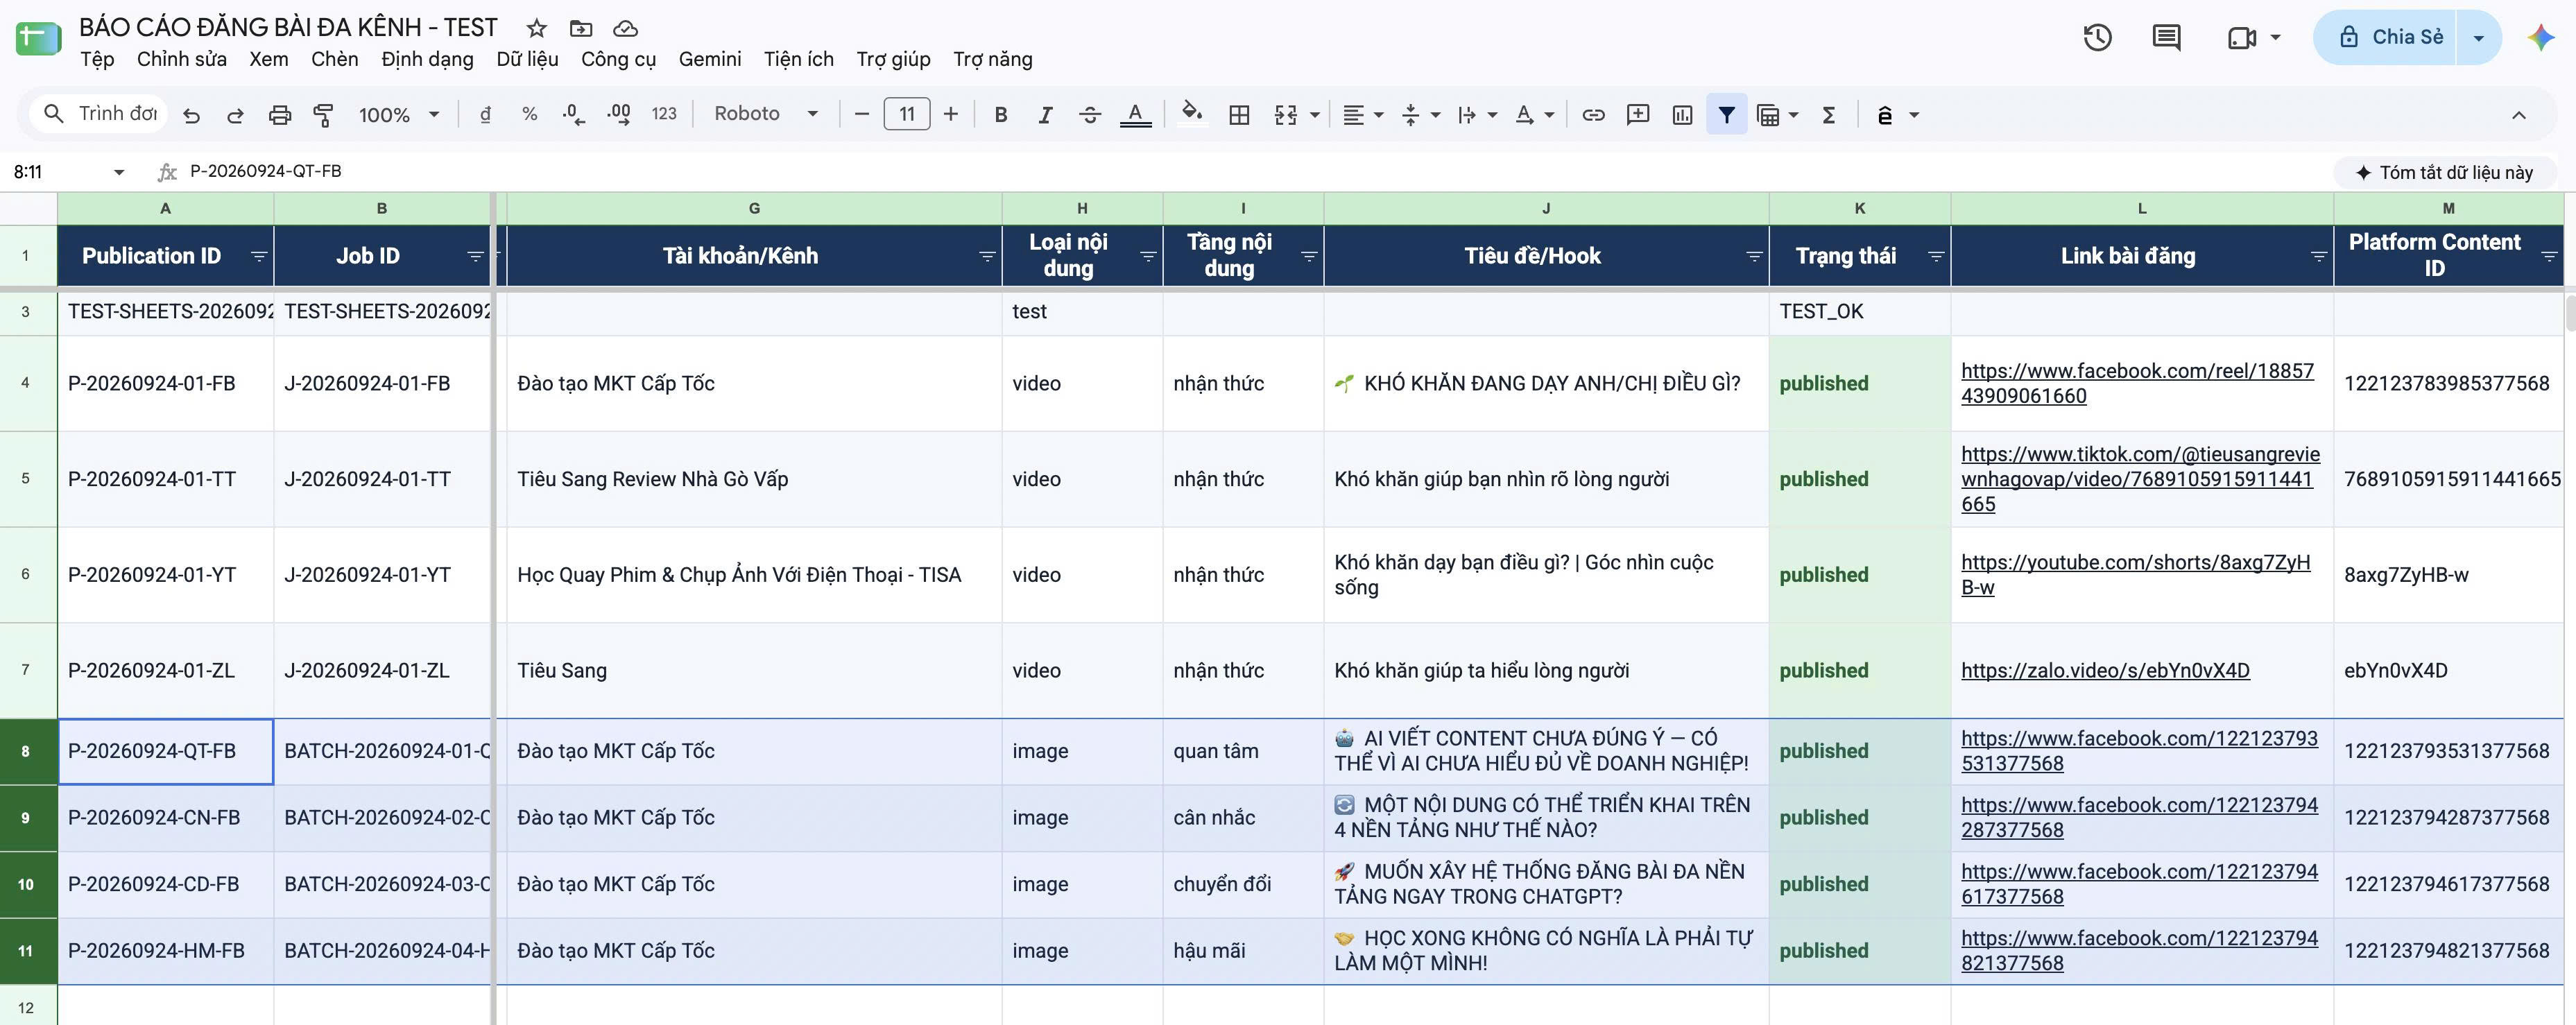Increase font size with plus
This screenshot has height=1025, width=2576.
click(x=951, y=115)
